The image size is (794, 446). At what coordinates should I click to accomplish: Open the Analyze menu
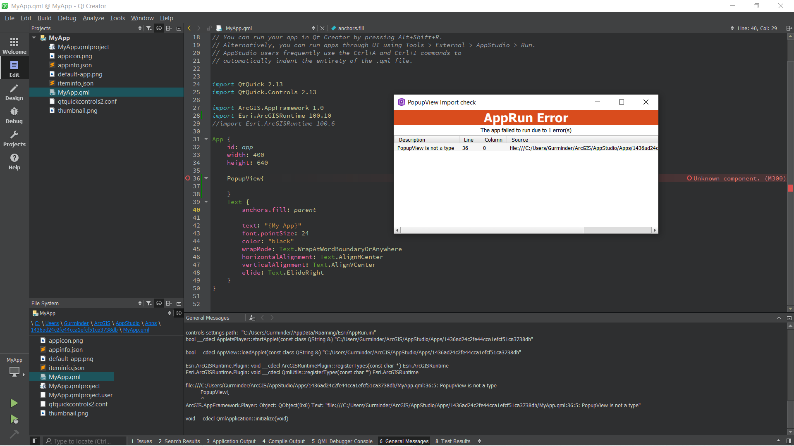pos(93,18)
